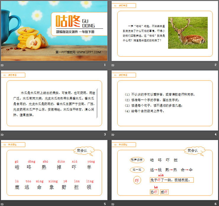Click slide number 5 label
The height and width of the screenshot is (206, 219).
pyautogui.click(x=105, y=204)
